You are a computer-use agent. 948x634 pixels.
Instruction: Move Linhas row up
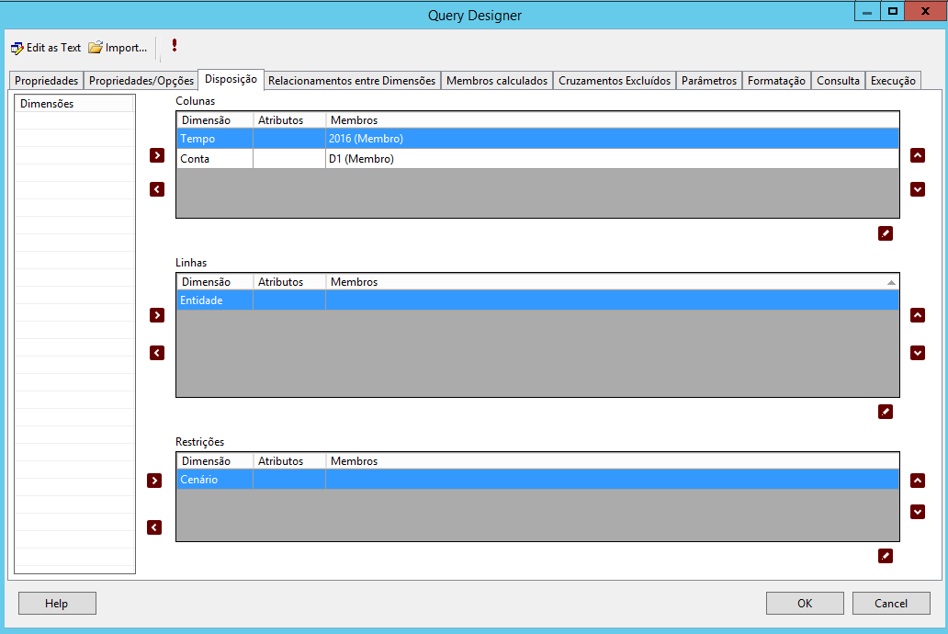click(918, 315)
